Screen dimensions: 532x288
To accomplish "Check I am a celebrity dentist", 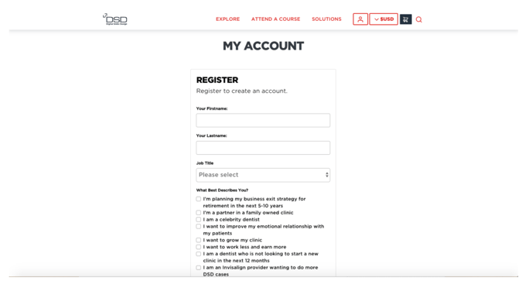I will pyautogui.click(x=199, y=219).
